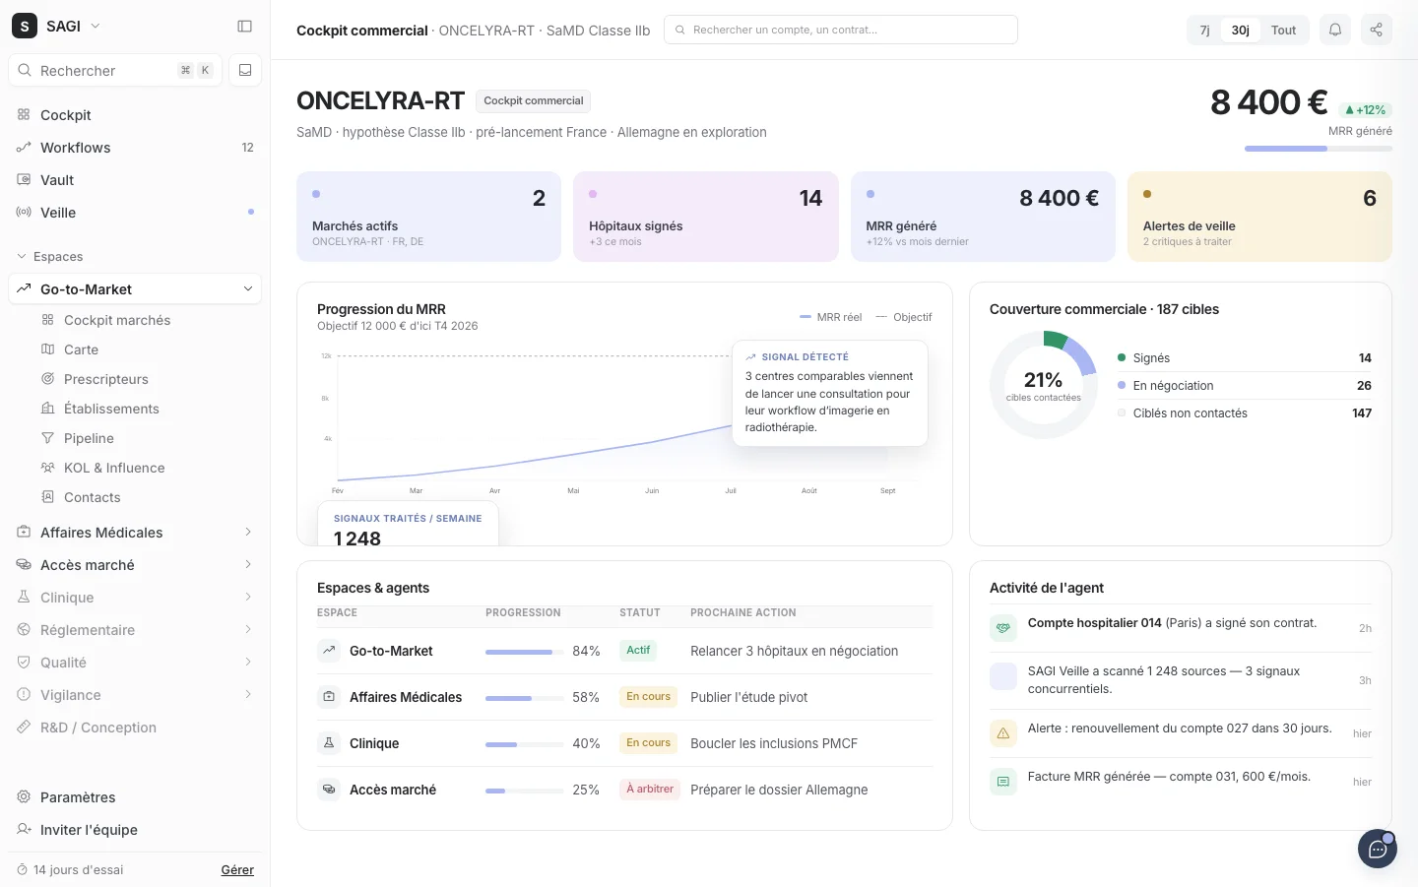Open Prescripteurs list
1418x887 pixels.
tap(147, 379)
